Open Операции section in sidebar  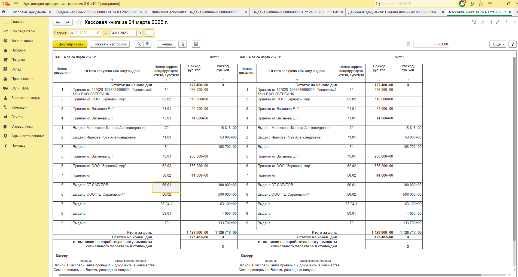pyautogui.click(x=19, y=107)
